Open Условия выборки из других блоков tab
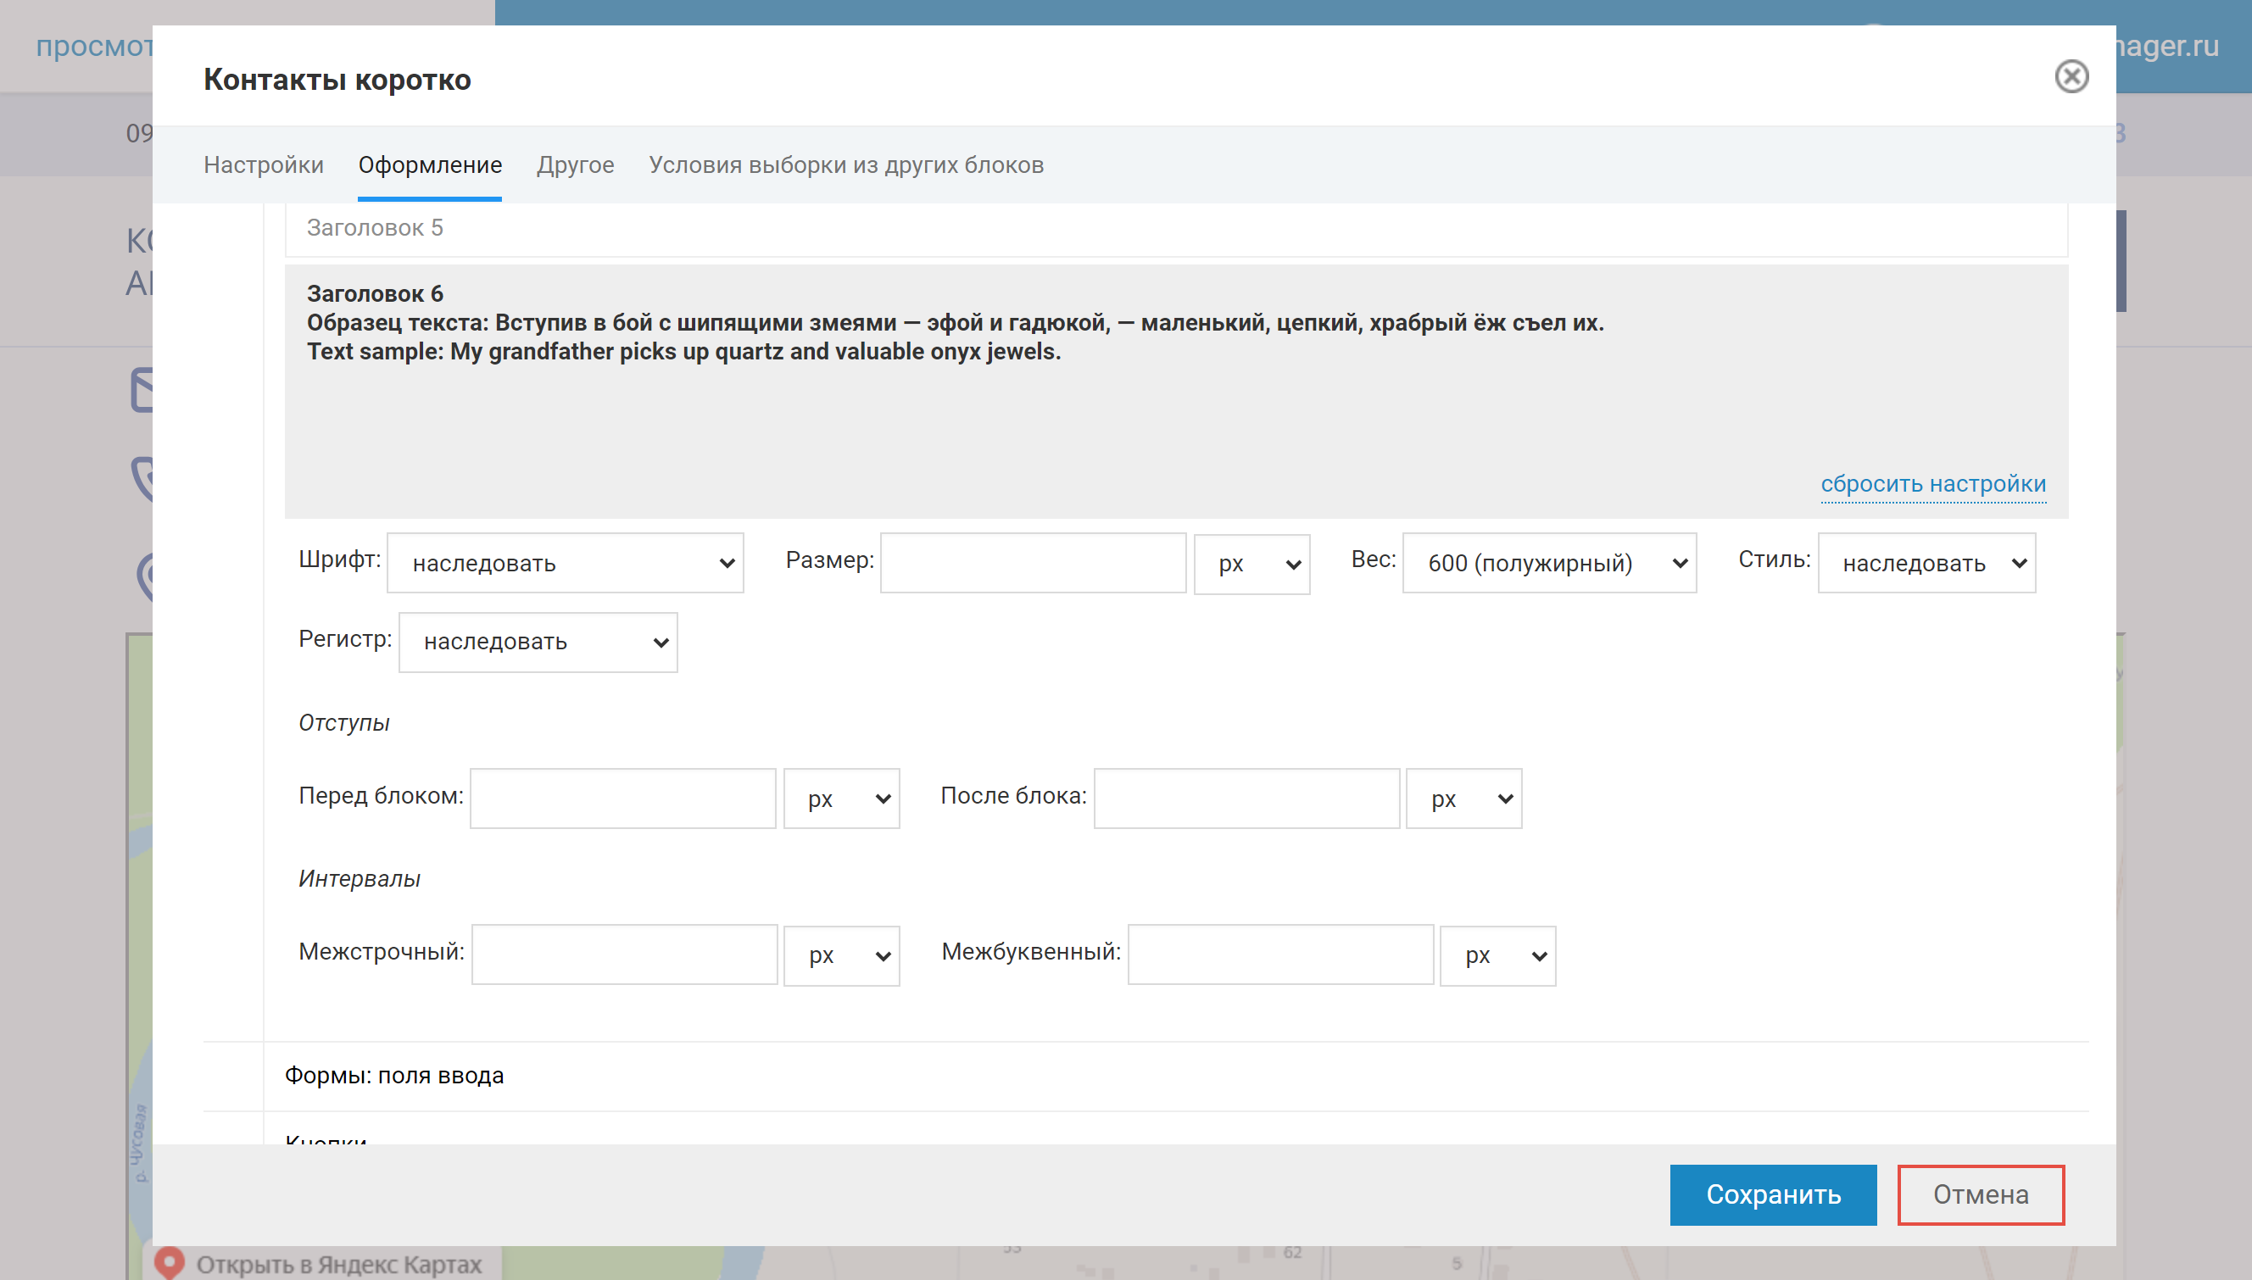Viewport: 2252px width, 1280px height. (x=845, y=165)
